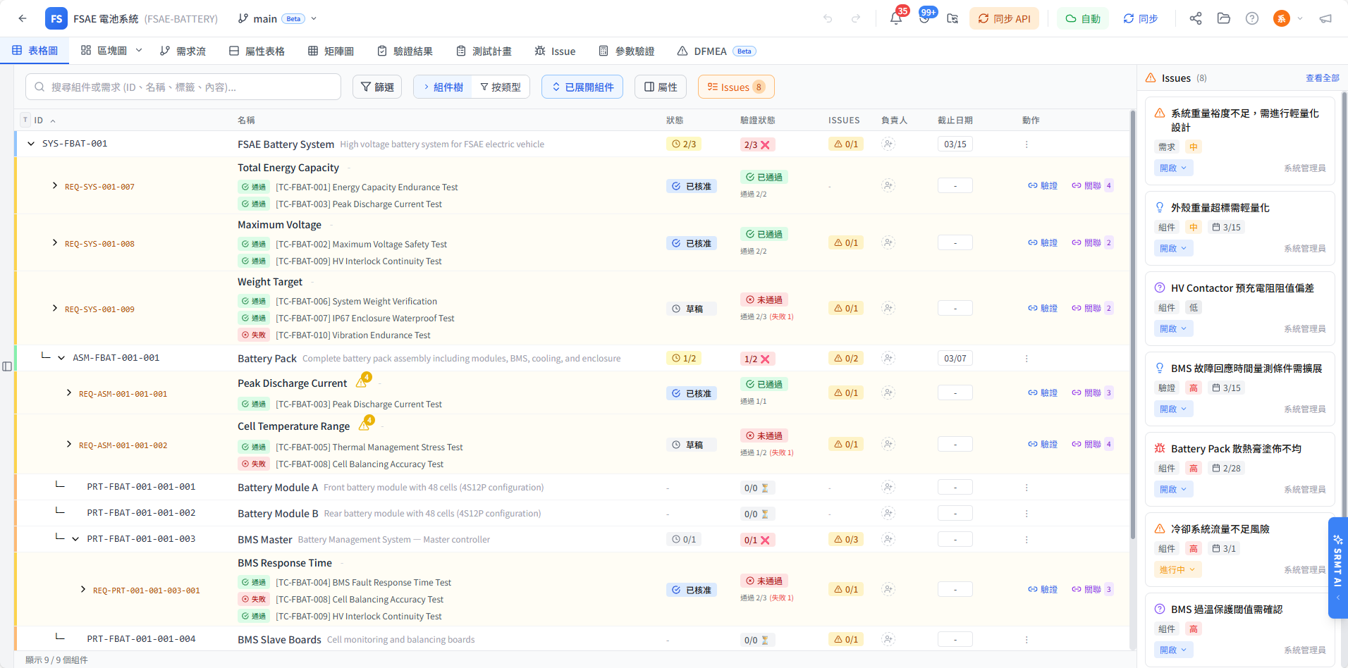Click the 03/15 due date field
This screenshot has height=668, width=1348.
tap(955, 144)
